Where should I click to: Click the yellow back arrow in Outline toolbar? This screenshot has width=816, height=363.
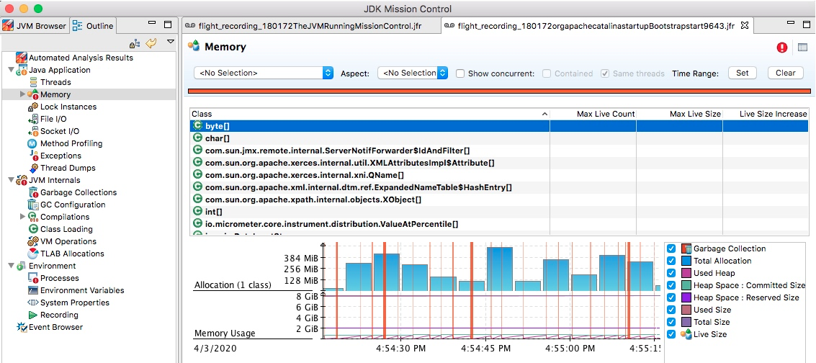point(151,43)
